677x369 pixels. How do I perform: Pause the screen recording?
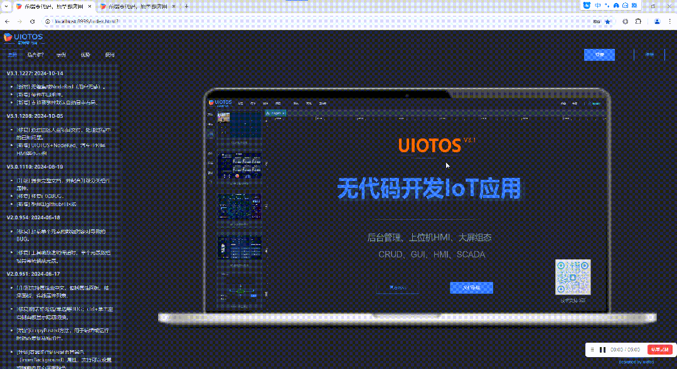point(603,350)
